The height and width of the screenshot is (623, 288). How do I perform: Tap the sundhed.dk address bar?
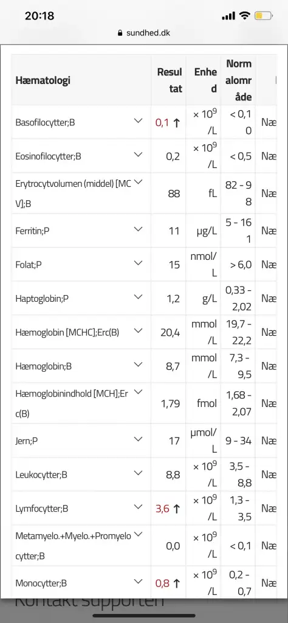pos(144,33)
